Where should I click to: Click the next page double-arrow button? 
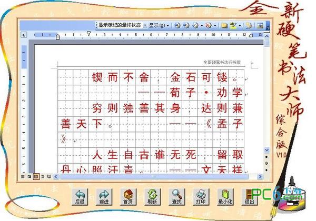tap(266, 170)
